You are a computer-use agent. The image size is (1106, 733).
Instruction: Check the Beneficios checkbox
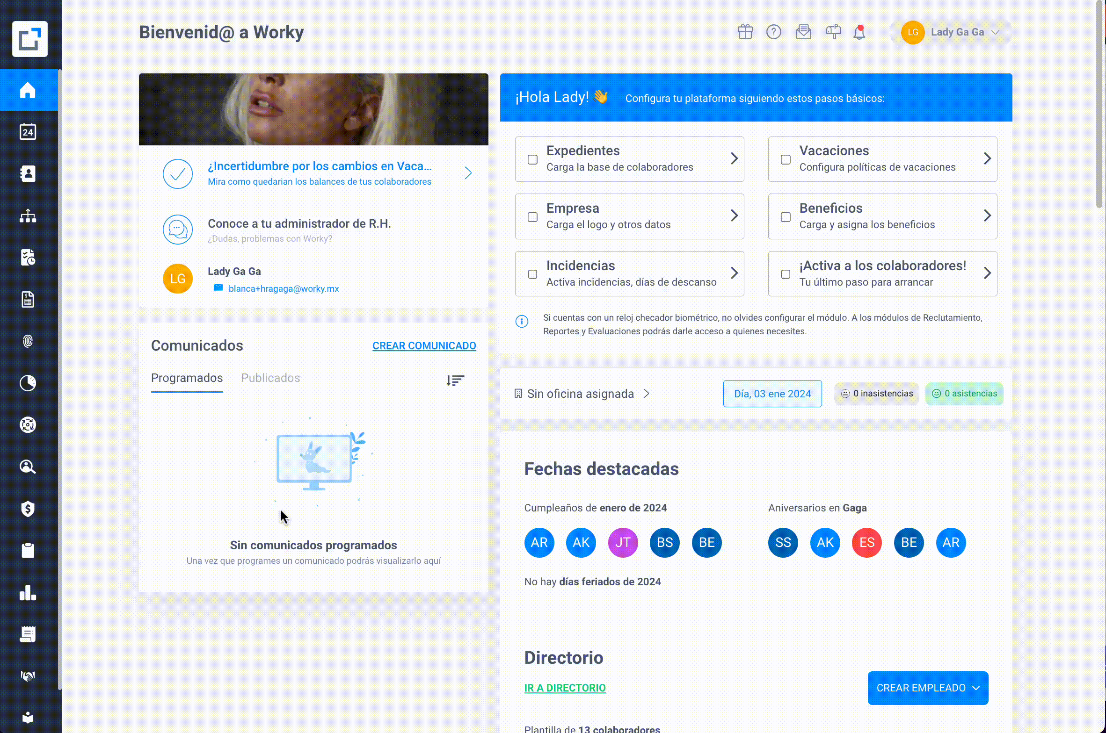coord(786,217)
